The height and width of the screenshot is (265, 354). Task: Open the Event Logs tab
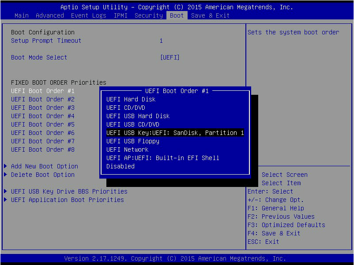88,15
